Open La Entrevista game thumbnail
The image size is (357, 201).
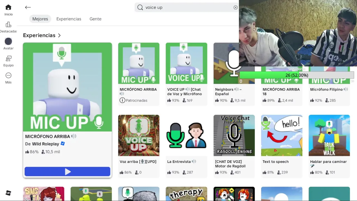[186, 135]
